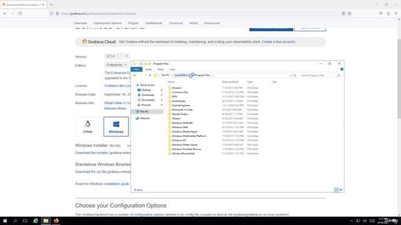Select the Windows Mail folder
The width and height of the screenshot is (401, 225).
(180, 127)
